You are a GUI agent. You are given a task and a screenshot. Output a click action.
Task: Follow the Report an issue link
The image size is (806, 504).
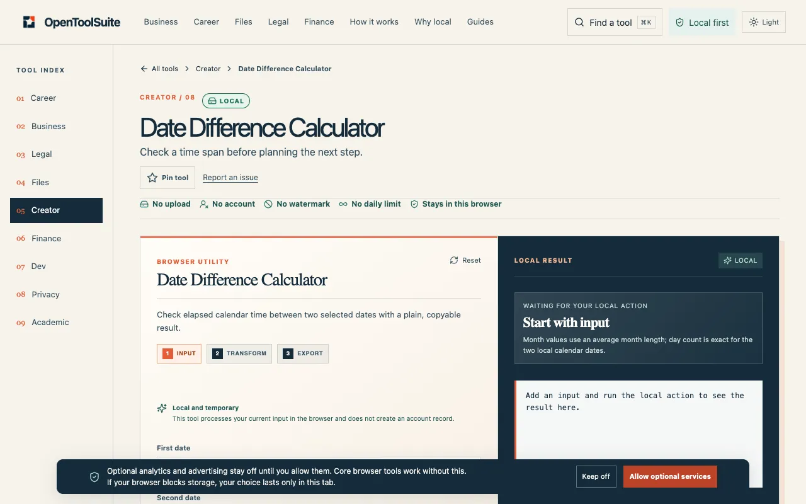pyautogui.click(x=230, y=178)
